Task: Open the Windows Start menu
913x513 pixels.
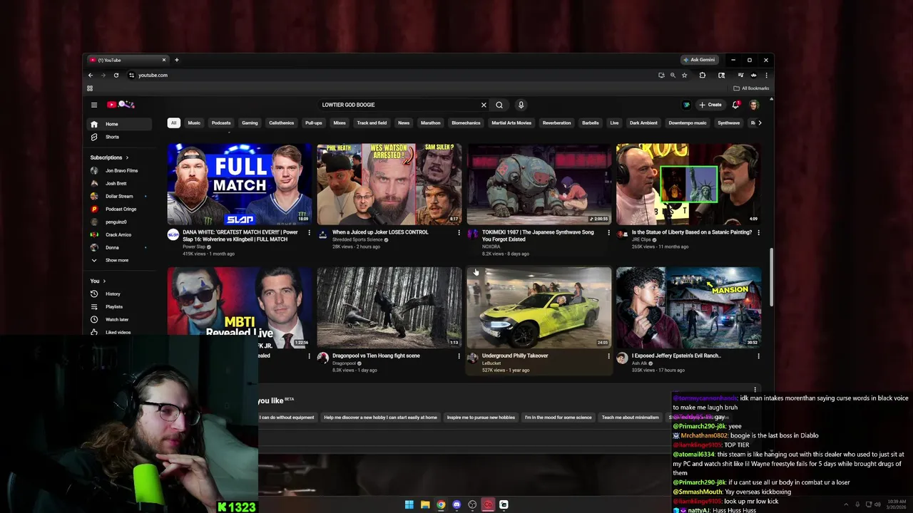Action: pos(409,504)
